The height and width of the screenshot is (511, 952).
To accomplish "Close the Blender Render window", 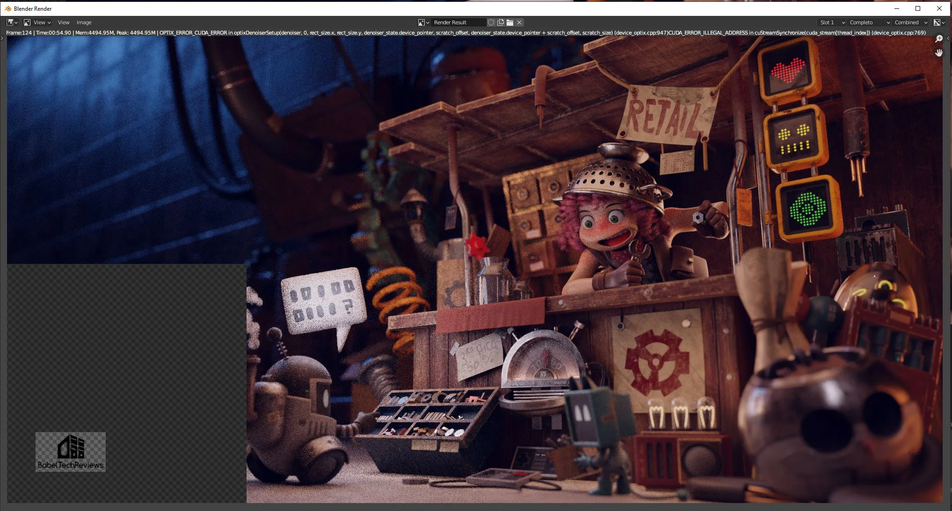I will pyautogui.click(x=939, y=8).
